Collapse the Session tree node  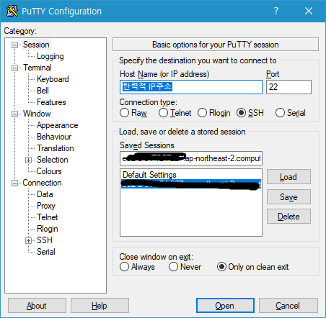[15, 45]
